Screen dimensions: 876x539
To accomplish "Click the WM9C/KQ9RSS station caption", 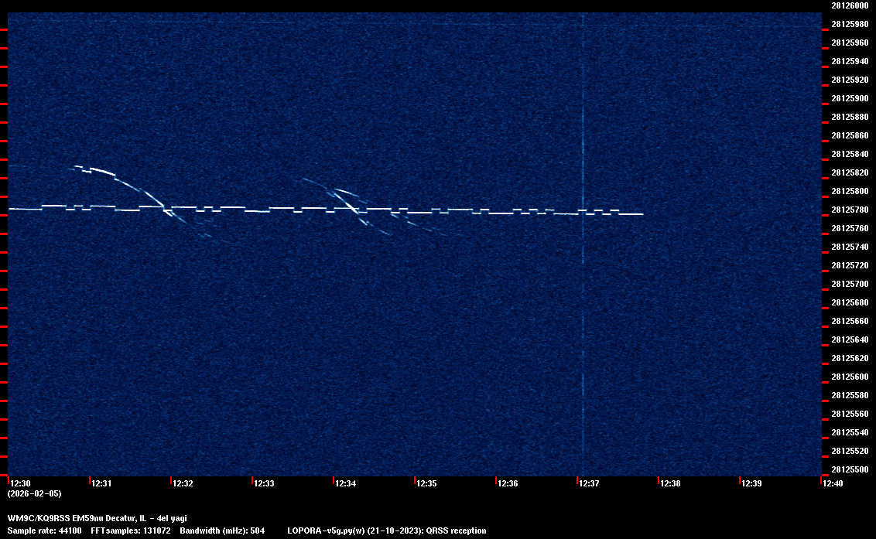I will click(97, 518).
